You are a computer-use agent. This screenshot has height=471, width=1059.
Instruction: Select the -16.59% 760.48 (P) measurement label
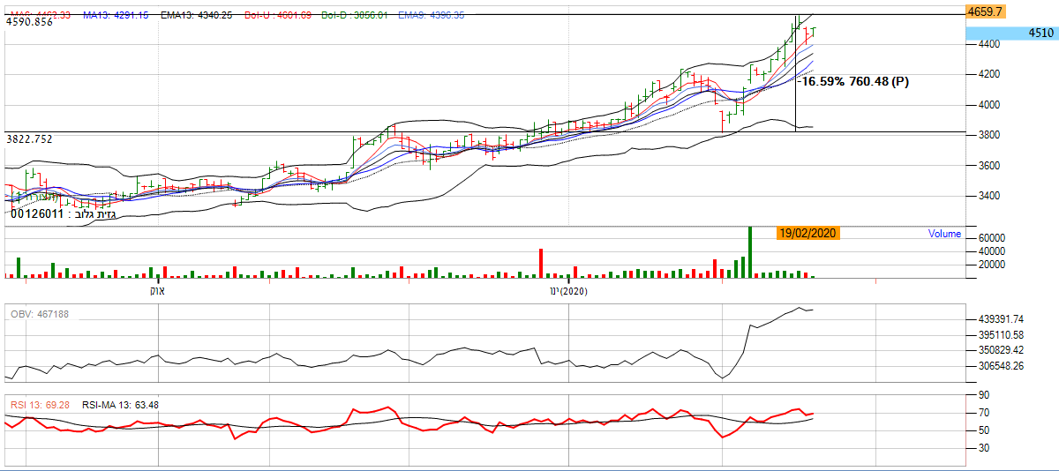[853, 82]
